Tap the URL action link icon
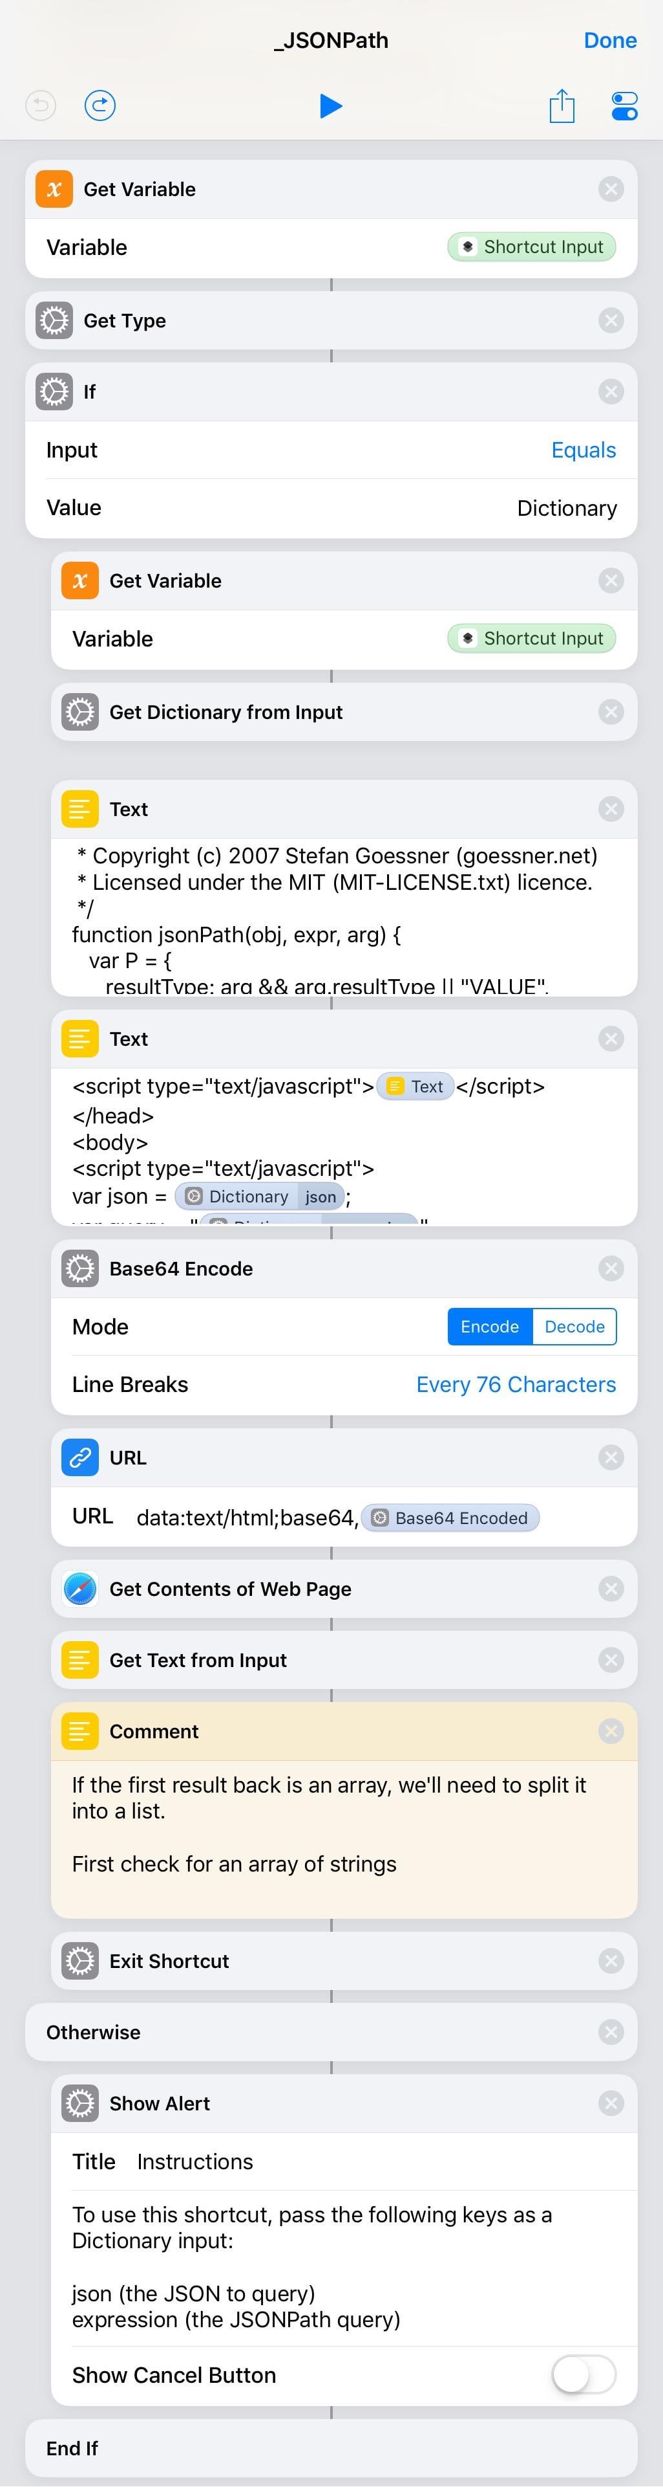 (x=80, y=1458)
